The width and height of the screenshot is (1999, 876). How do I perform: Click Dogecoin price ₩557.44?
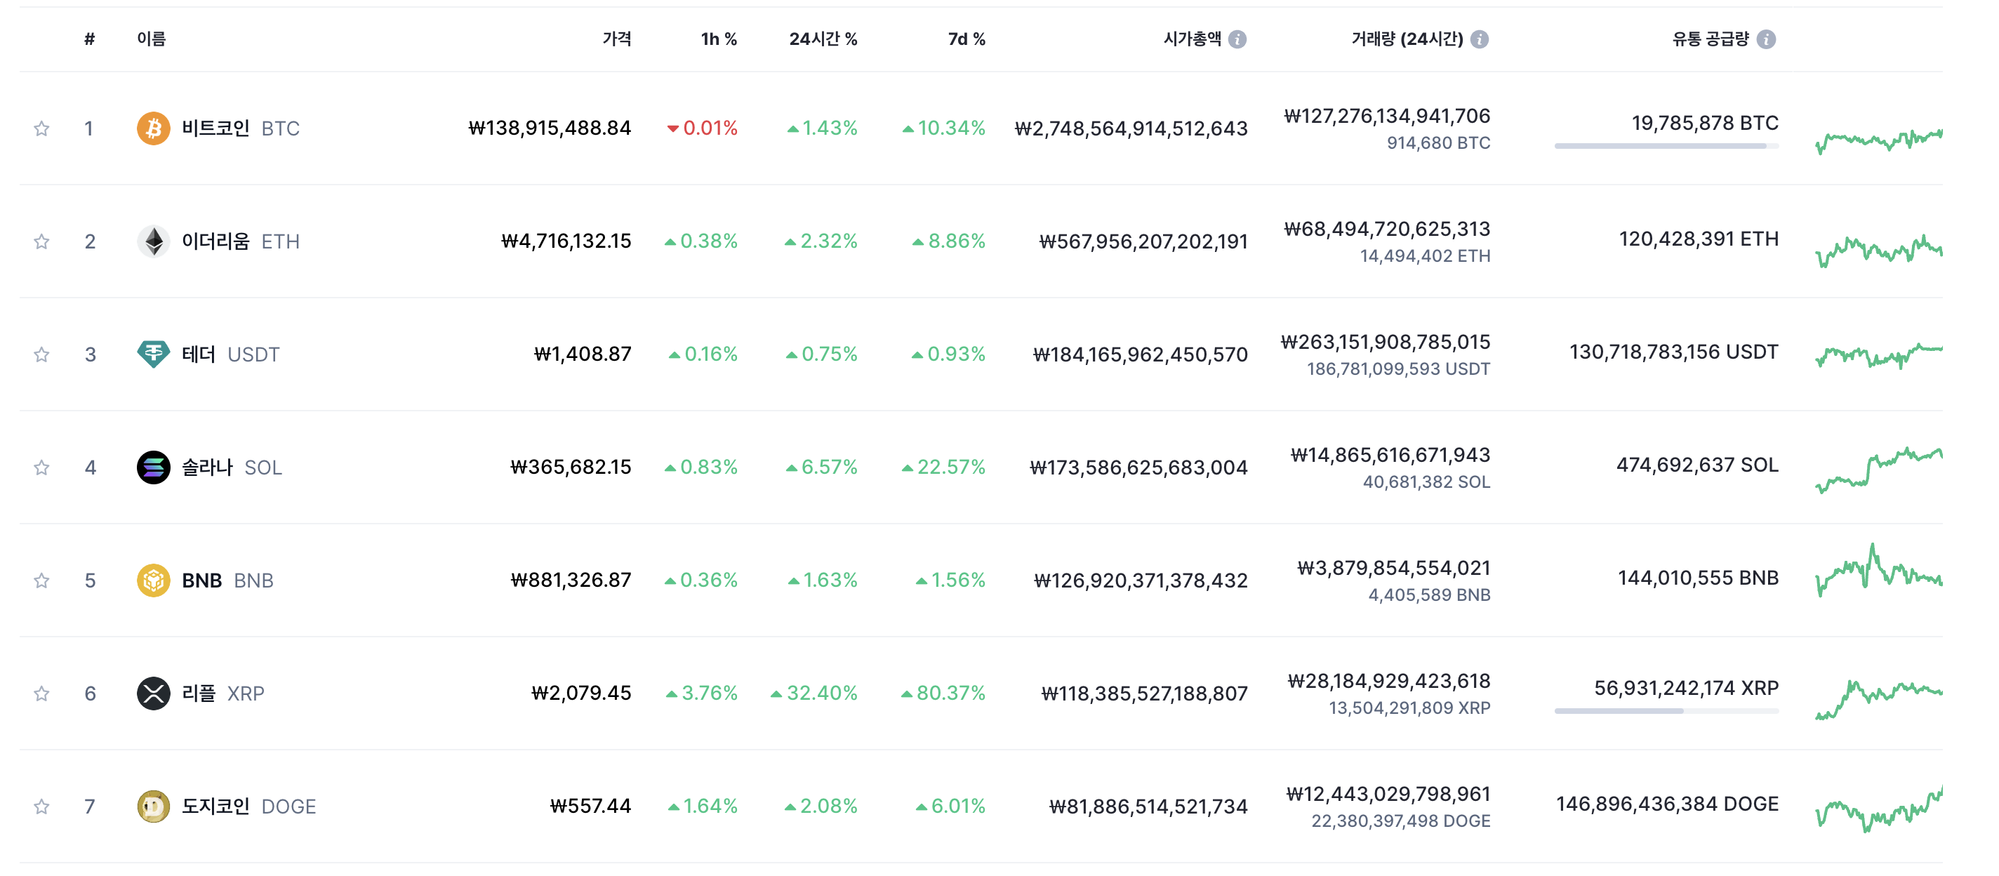(x=590, y=807)
